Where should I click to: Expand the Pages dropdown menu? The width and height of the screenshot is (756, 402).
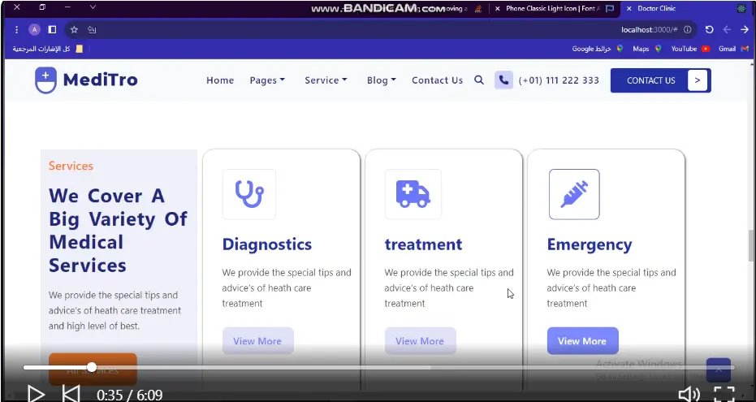[267, 80]
